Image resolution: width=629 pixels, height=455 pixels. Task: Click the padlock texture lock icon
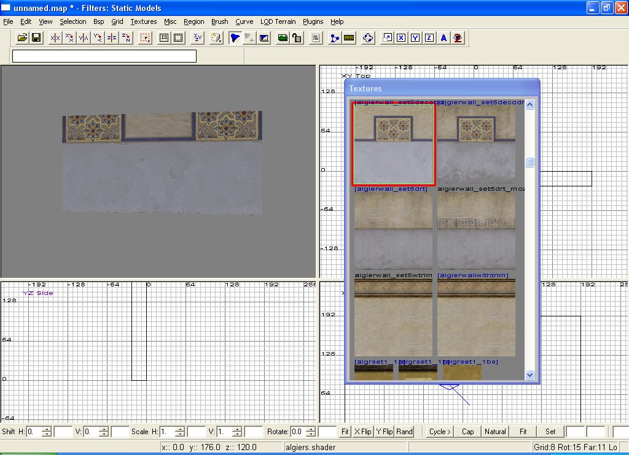pyautogui.click(x=297, y=38)
